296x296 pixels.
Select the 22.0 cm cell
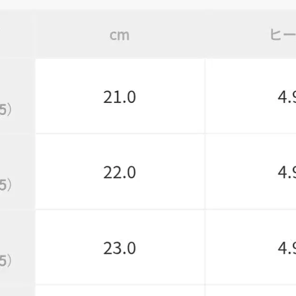[120, 172]
